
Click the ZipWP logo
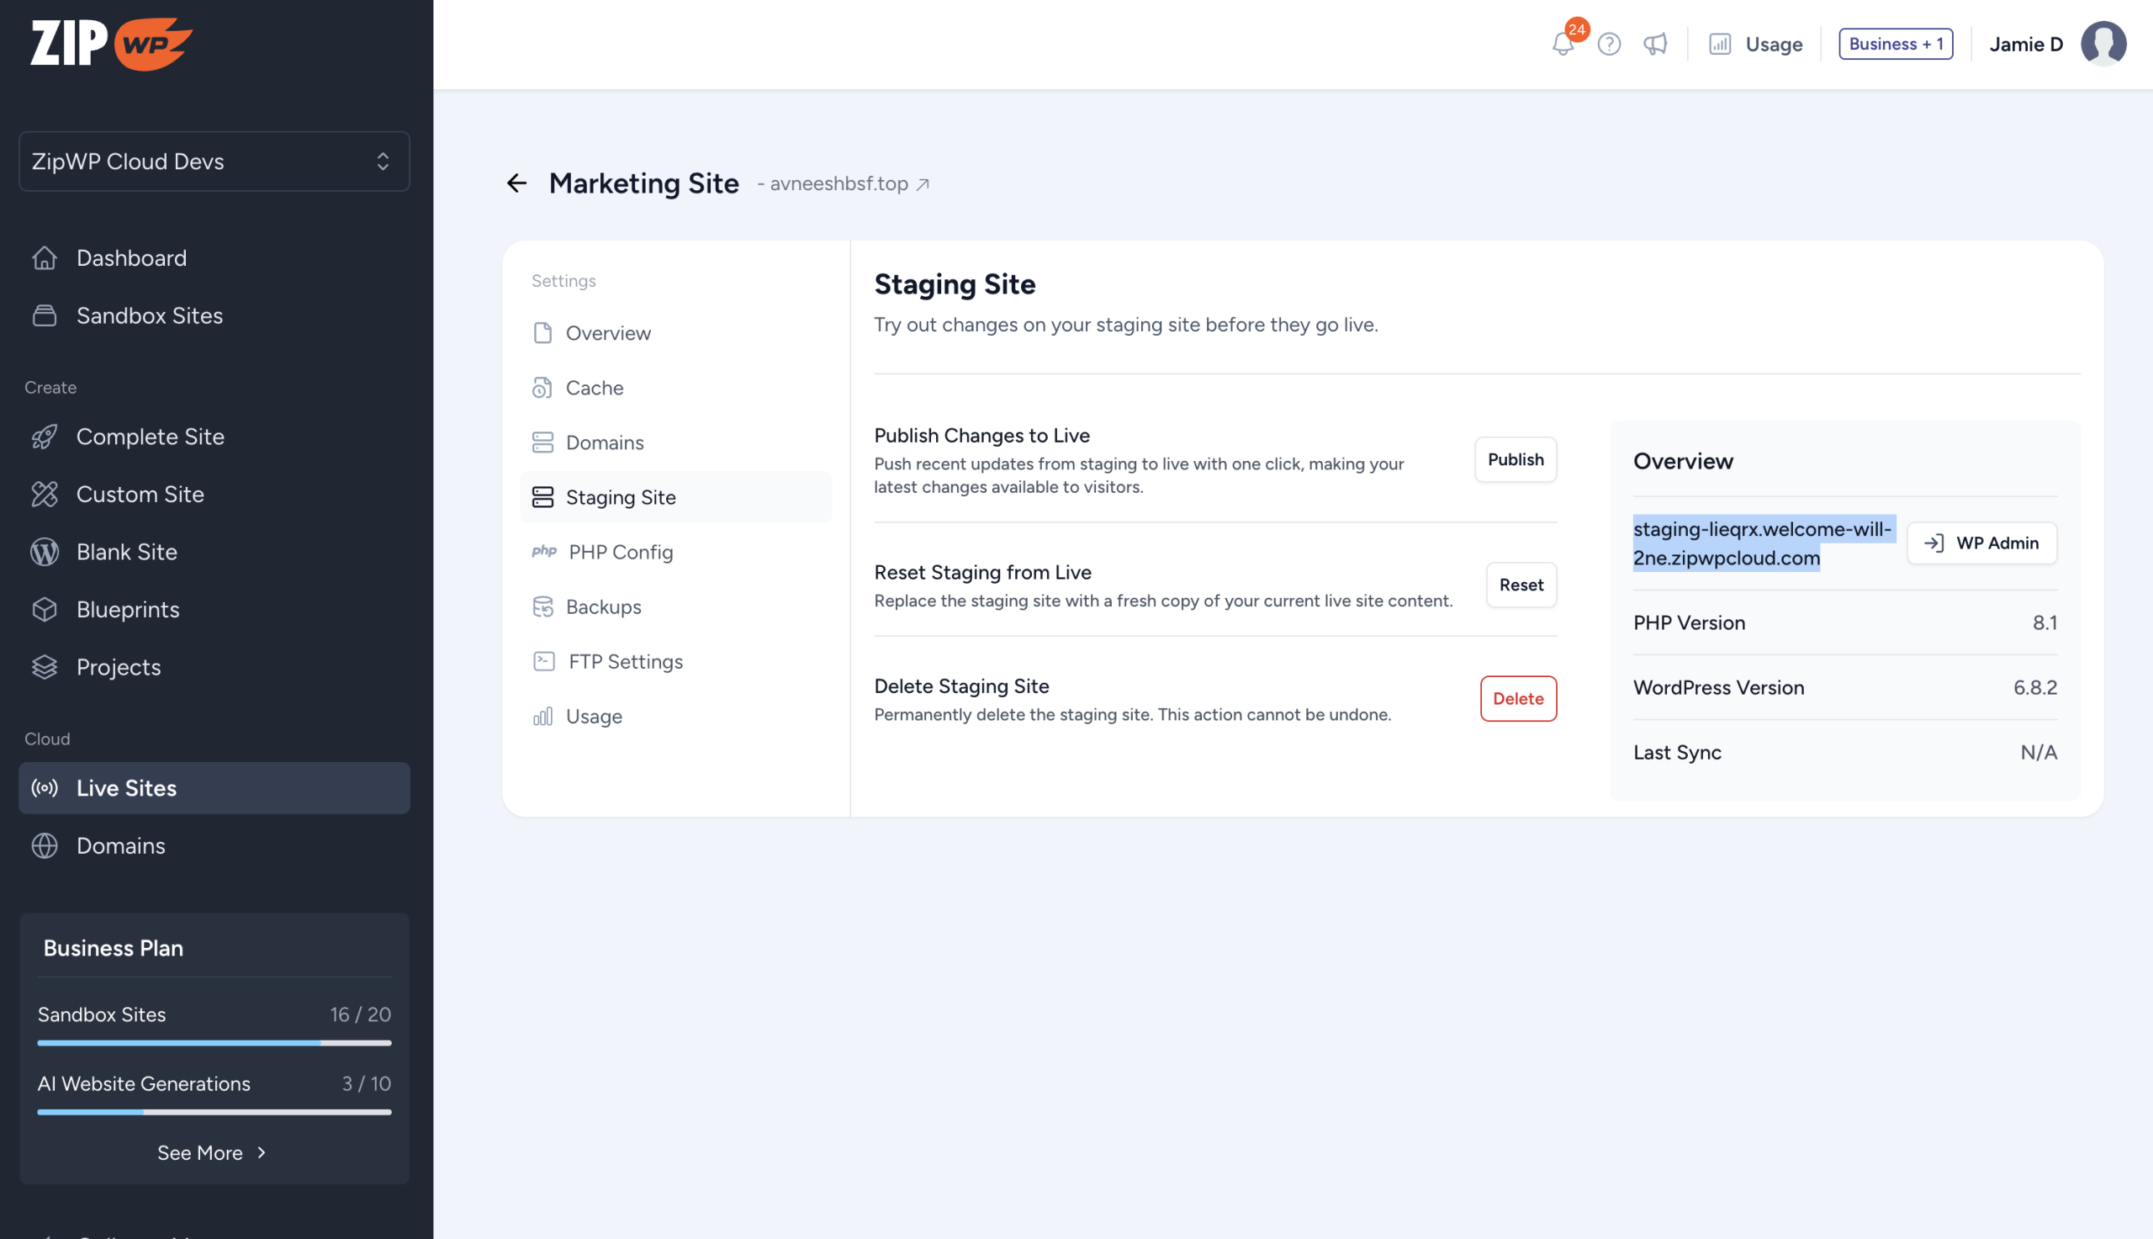110,43
